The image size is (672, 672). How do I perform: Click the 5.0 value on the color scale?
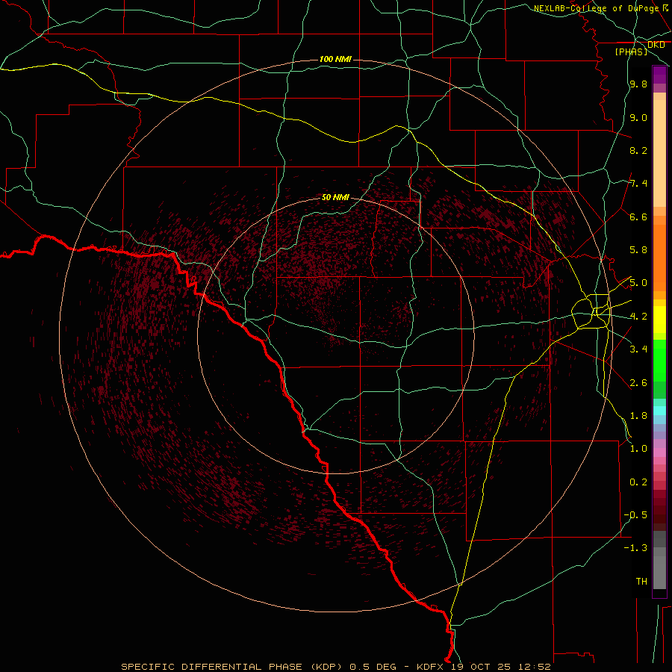coord(638,283)
